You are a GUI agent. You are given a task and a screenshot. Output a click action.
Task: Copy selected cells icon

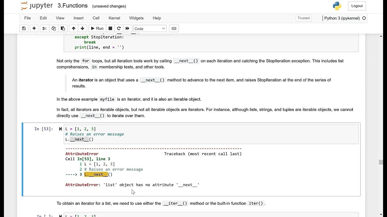54,28
